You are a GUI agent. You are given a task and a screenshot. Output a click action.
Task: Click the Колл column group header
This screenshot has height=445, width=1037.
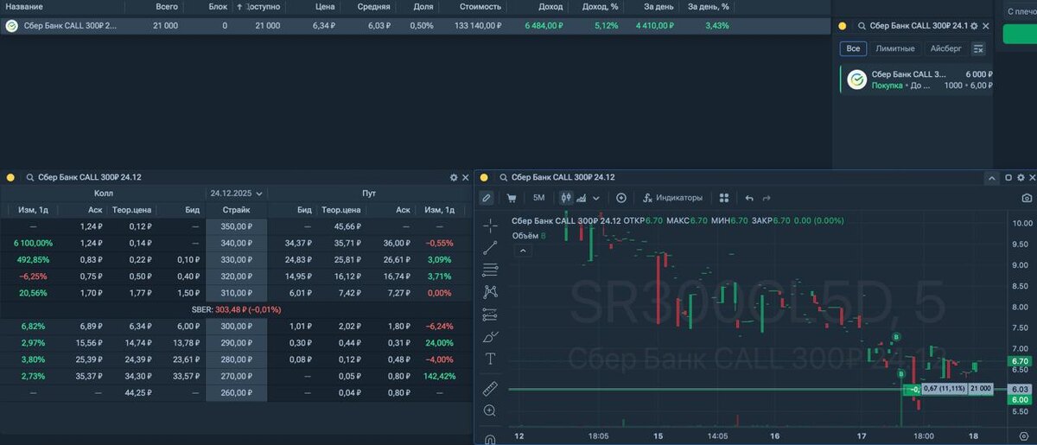[104, 194]
